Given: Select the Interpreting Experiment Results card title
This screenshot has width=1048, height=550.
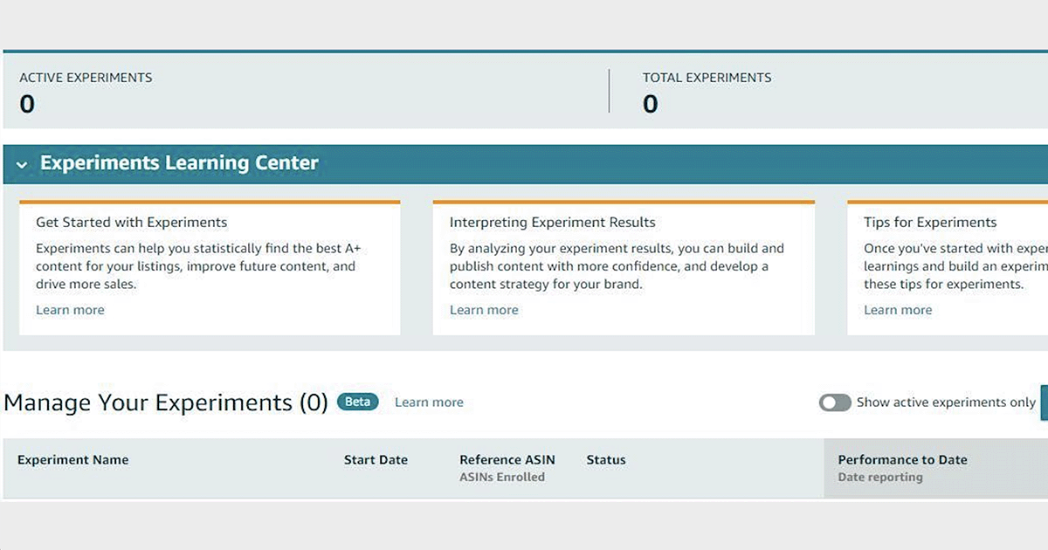Looking at the screenshot, I should pos(553,223).
